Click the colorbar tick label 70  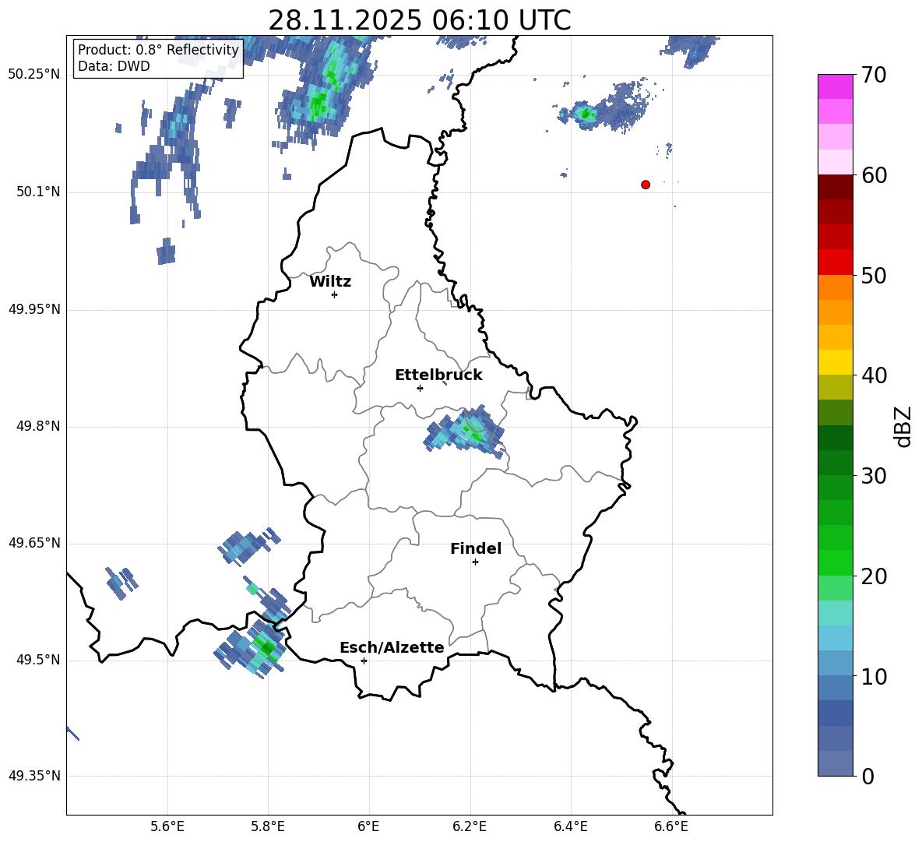click(875, 75)
